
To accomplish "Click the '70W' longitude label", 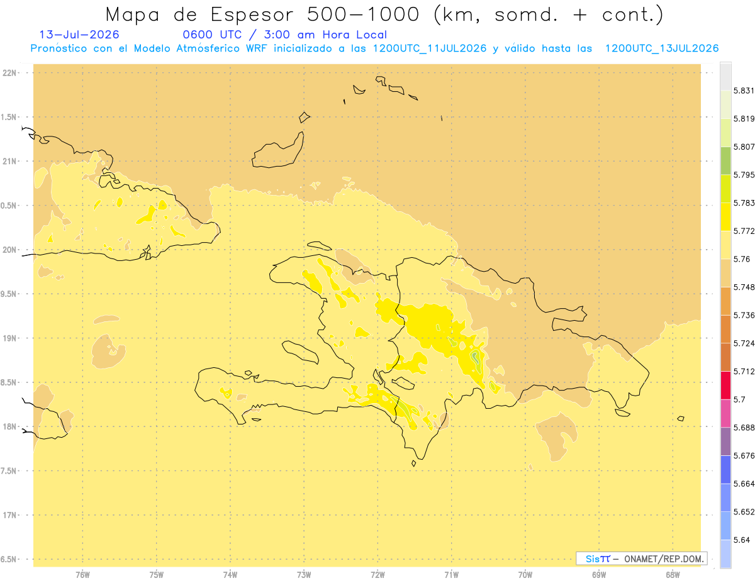I will 525,575.
